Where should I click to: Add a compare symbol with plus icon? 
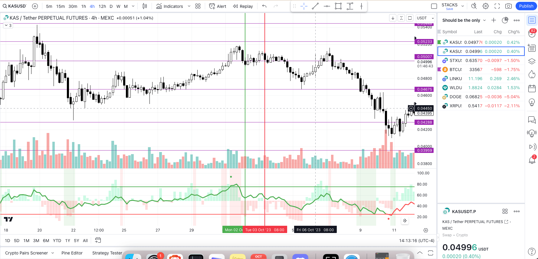click(35, 6)
